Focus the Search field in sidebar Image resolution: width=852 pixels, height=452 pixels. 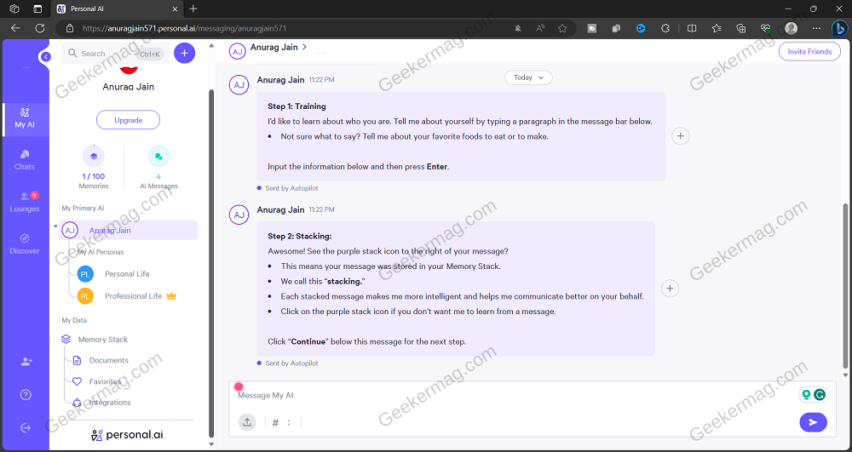[115, 54]
